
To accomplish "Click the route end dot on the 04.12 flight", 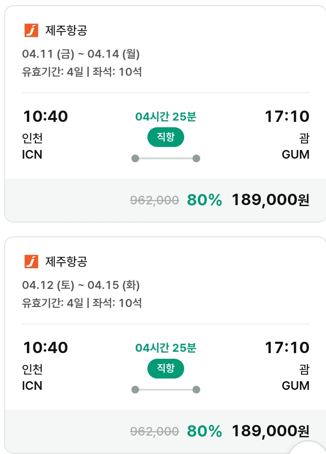I will (x=197, y=390).
